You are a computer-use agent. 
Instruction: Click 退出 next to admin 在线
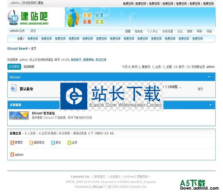tap(33, 31)
